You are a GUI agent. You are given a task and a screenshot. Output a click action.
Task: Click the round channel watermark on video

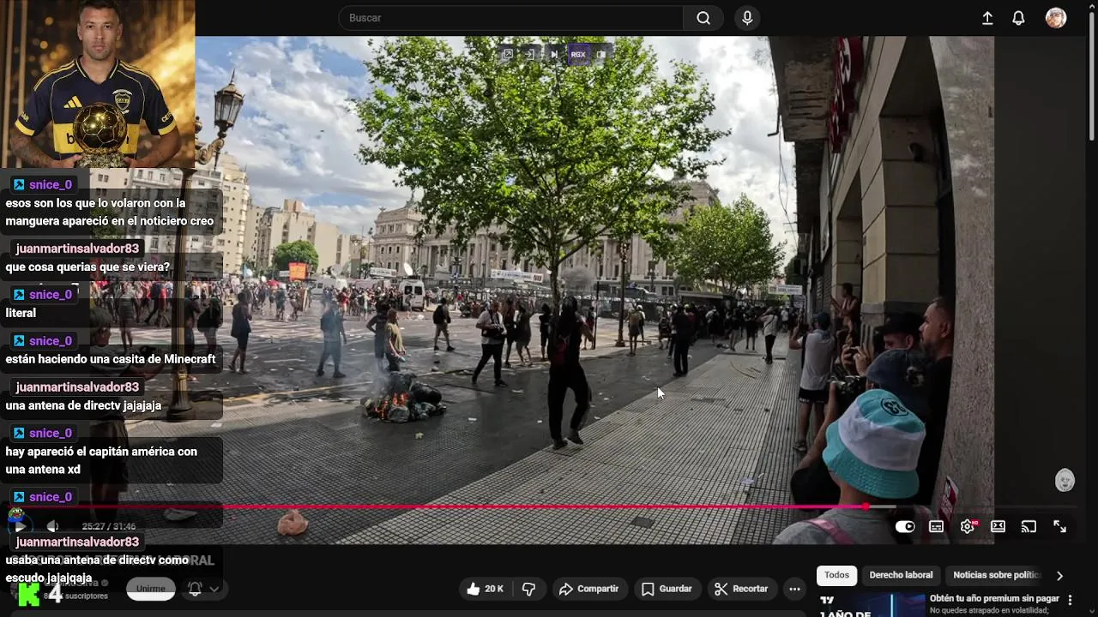(1065, 480)
